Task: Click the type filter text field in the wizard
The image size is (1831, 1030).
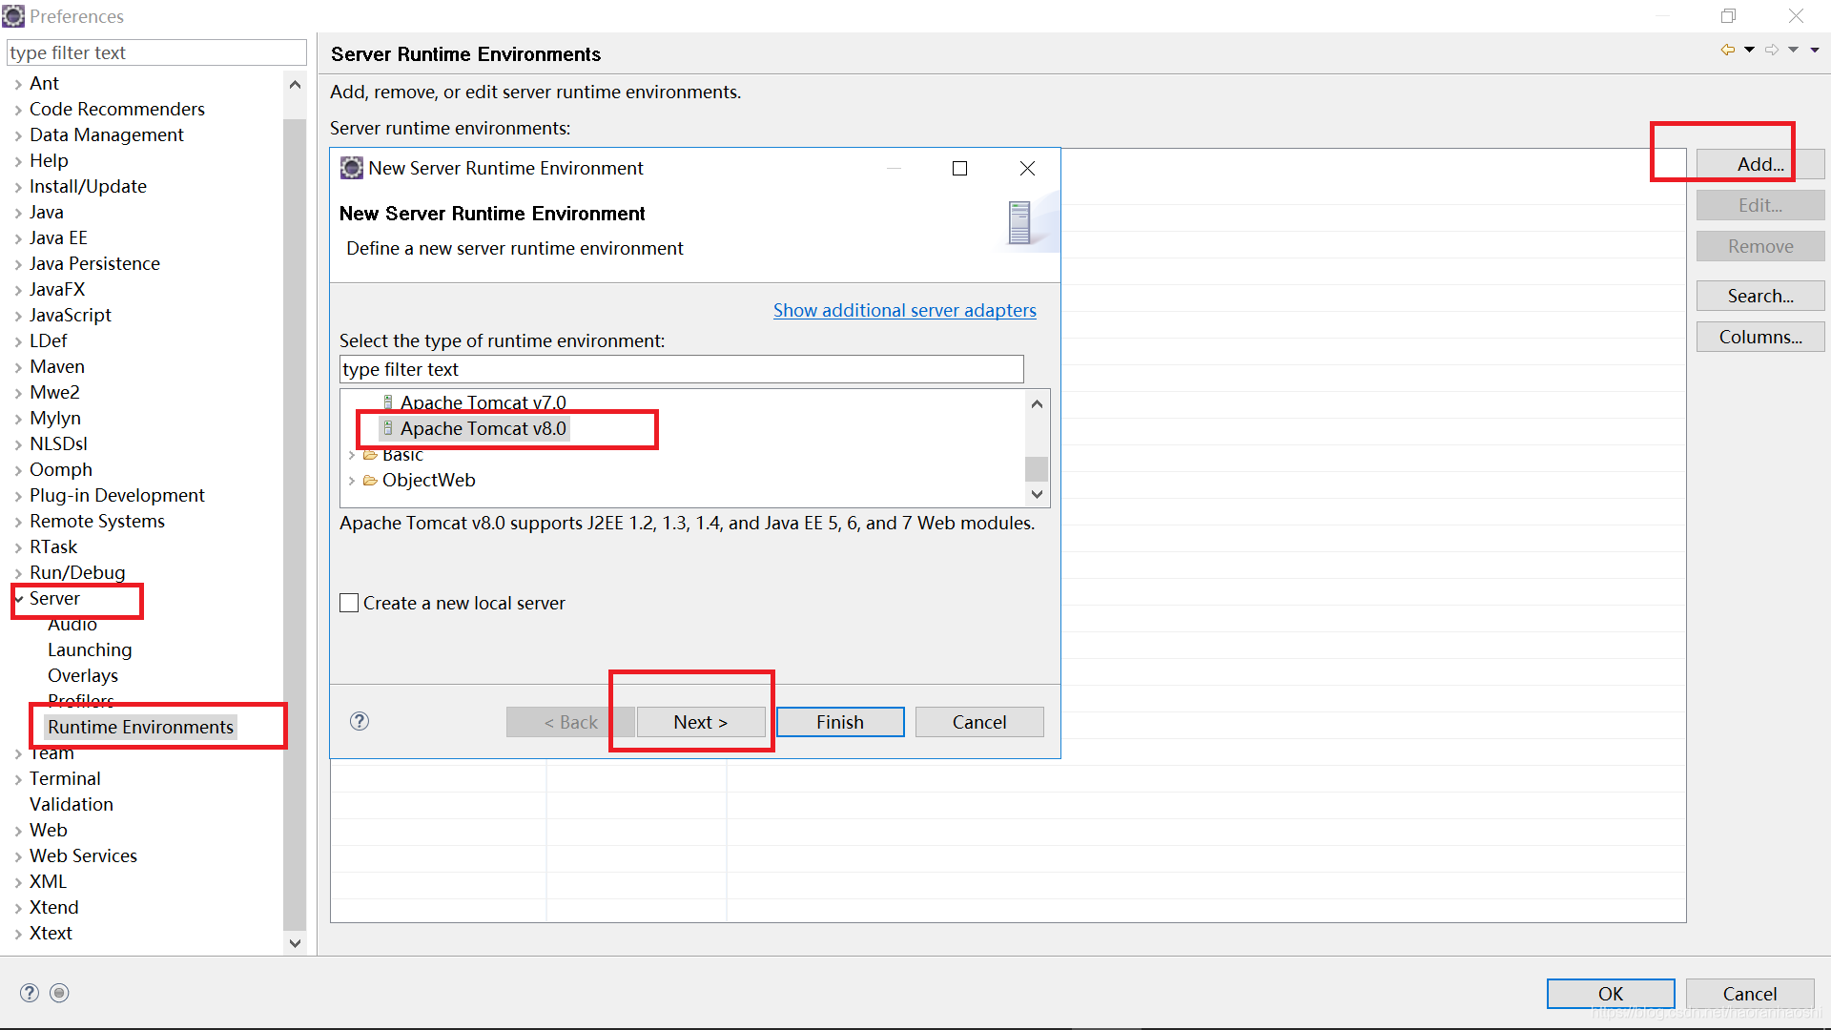Action: tap(681, 369)
